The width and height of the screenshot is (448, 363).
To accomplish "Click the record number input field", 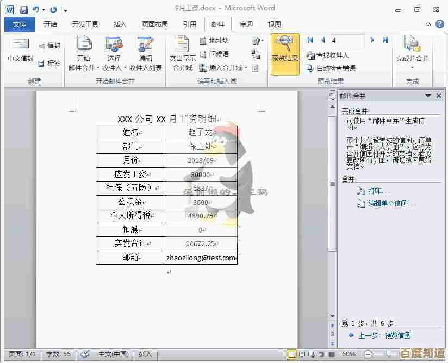I will click(x=347, y=40).
